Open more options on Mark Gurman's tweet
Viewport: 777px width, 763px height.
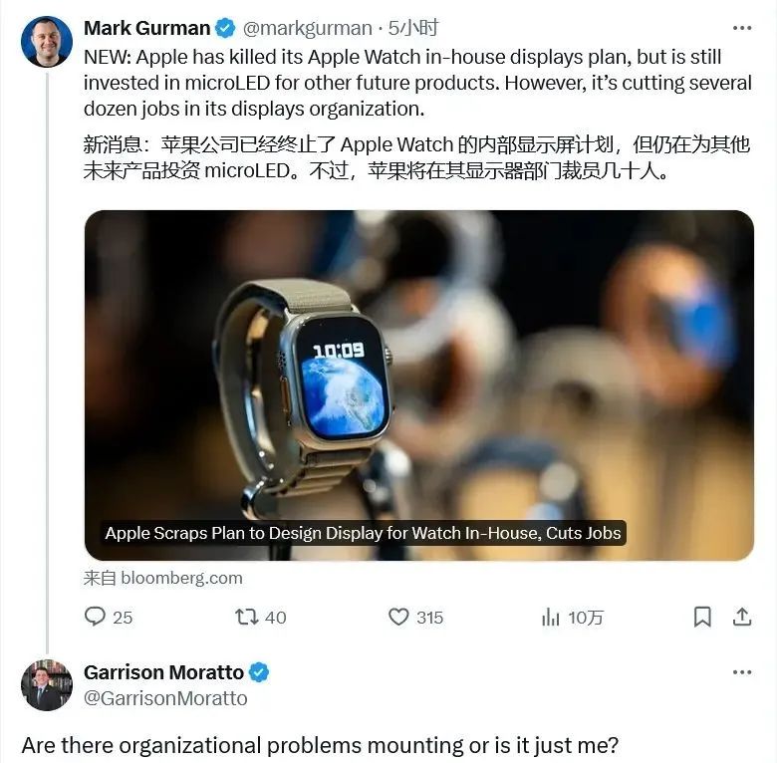click(x=742, y=28)
